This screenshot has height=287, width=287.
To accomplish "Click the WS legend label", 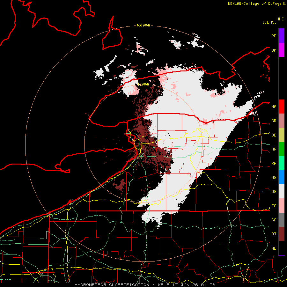I will click(x=274, y=178).
